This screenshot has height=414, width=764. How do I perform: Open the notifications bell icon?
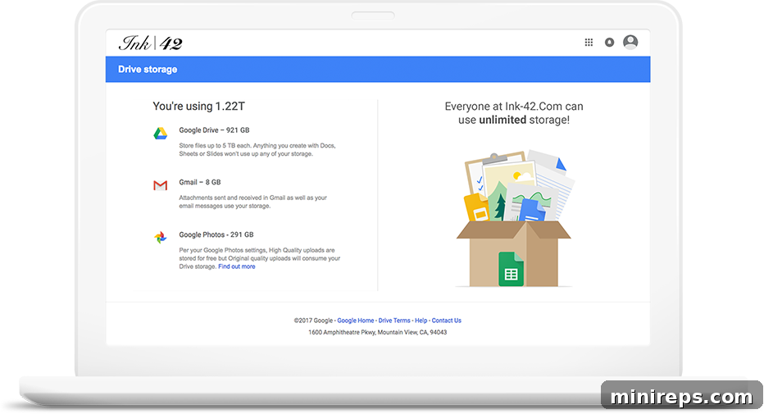(x=609, y=43)
